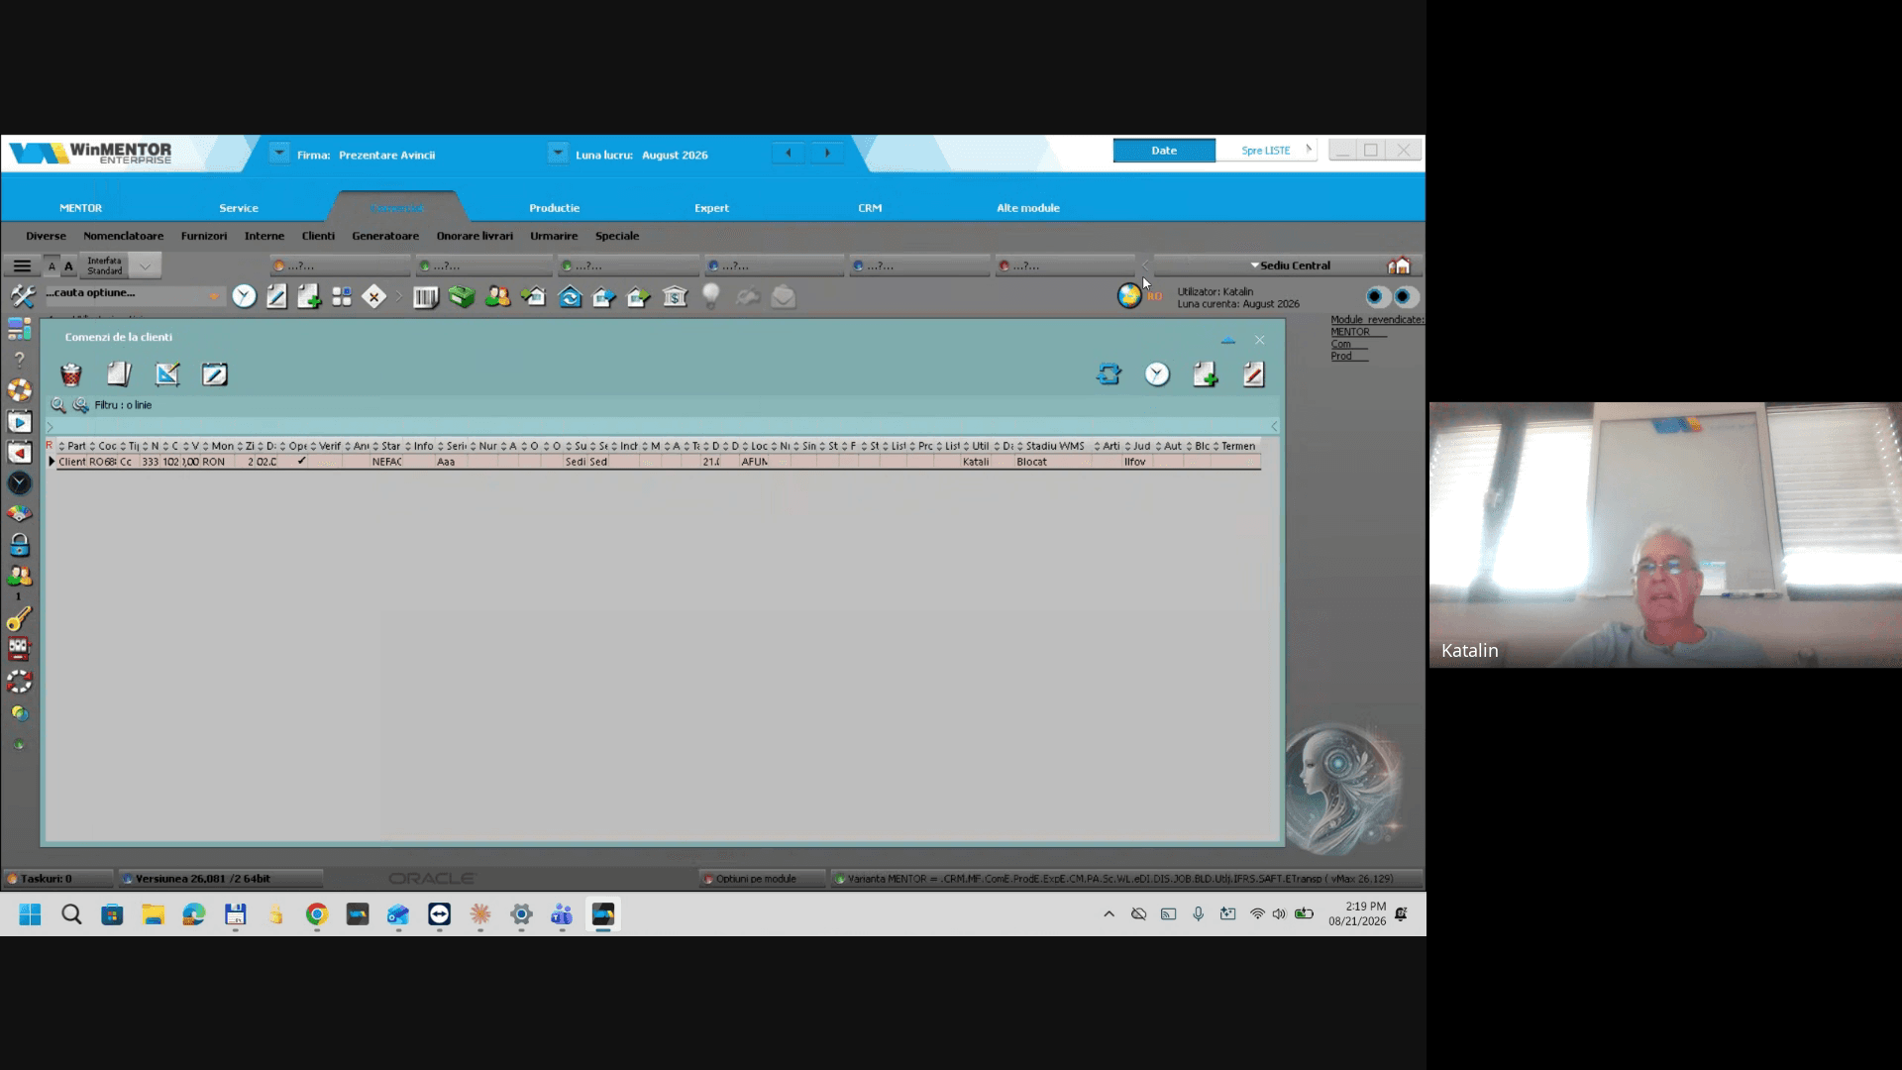Screen dimensions: 1902x1070
Task: Open the Interfata Standard dropdown arrow
Action: 146,266
